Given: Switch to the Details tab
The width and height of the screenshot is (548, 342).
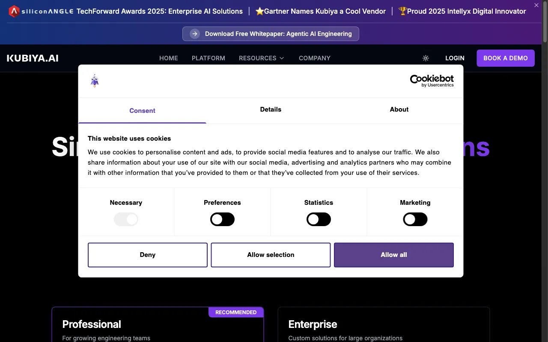Looking at the screenshot, I should click(271, 109).
